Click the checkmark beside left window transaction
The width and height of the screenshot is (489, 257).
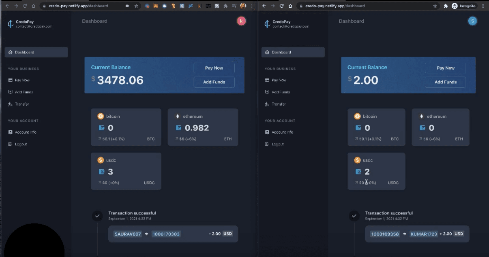[97, 216]
